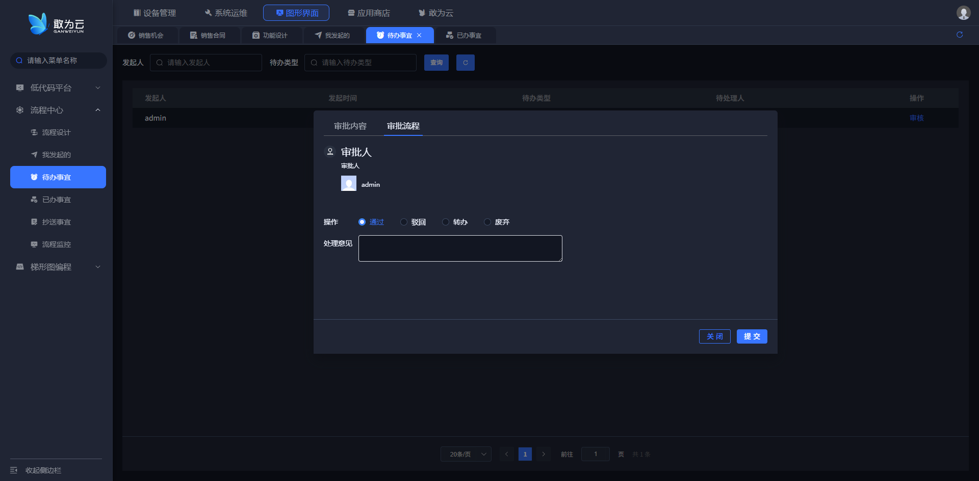This screenshot has height=481, width=979.
Task: Click the 关闭 button in dialog
Action: coord(714,336)
